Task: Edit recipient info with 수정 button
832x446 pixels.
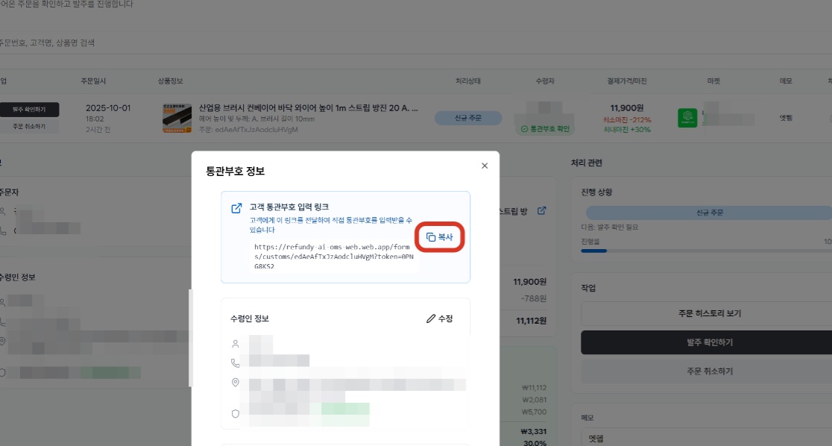Action: pyautogui.click(x=439, y=318)
